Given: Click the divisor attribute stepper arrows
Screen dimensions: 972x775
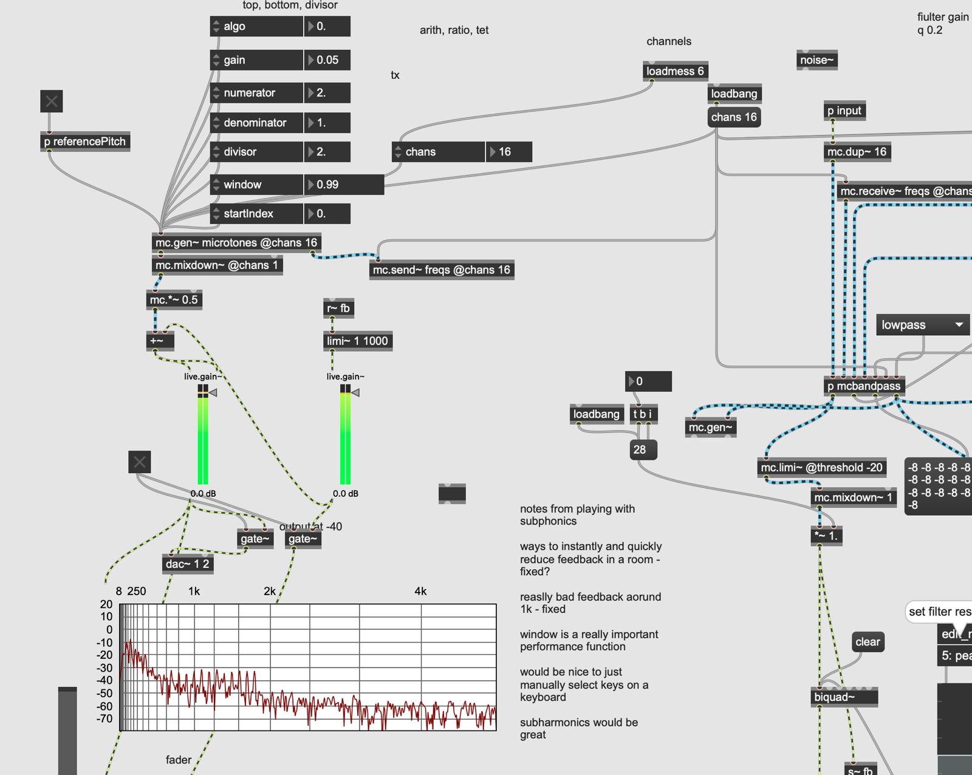Looking at the screenshot, I should pos(216,152).
